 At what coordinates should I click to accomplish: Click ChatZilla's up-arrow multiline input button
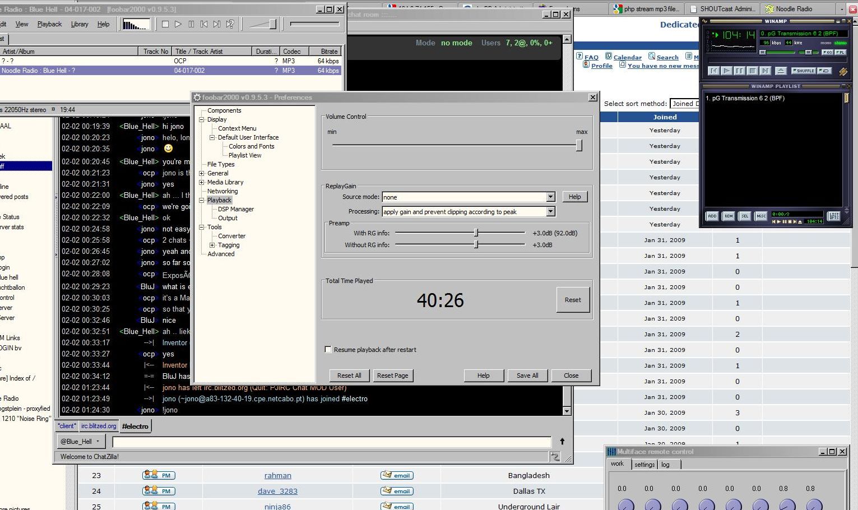point(562,442)
